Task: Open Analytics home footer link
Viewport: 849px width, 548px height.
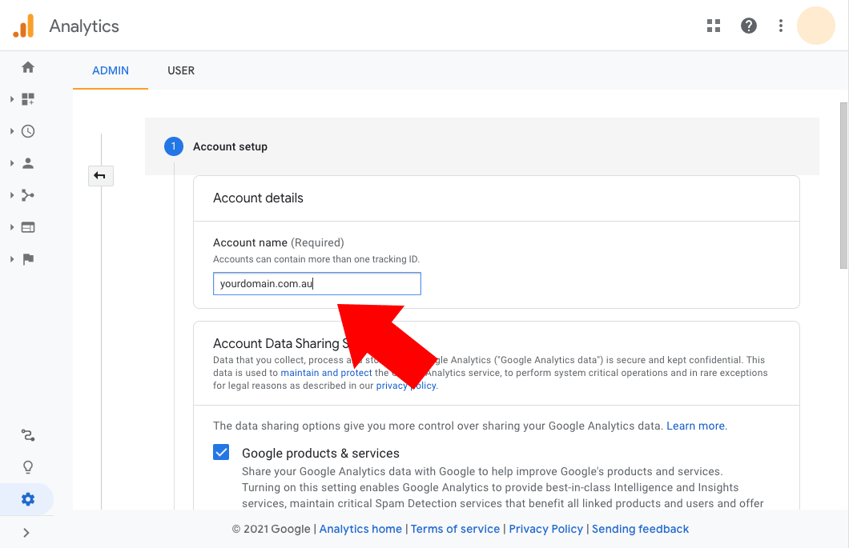Action: point(360,529)
